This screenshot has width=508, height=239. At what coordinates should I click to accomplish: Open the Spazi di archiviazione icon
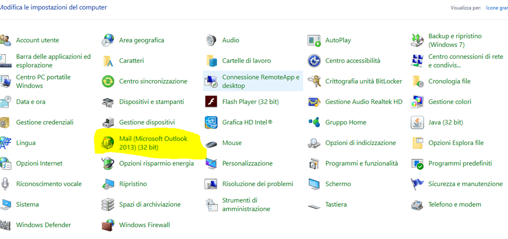click(108, 204)
